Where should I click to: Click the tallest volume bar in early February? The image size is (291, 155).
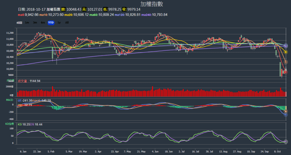(53, 91)
